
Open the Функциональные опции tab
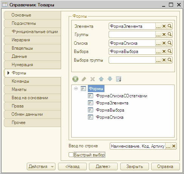(x=32, y=32)
